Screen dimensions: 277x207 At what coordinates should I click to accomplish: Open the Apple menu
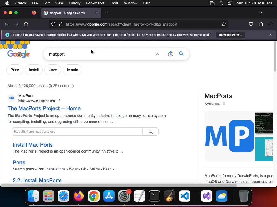(7, 3)
